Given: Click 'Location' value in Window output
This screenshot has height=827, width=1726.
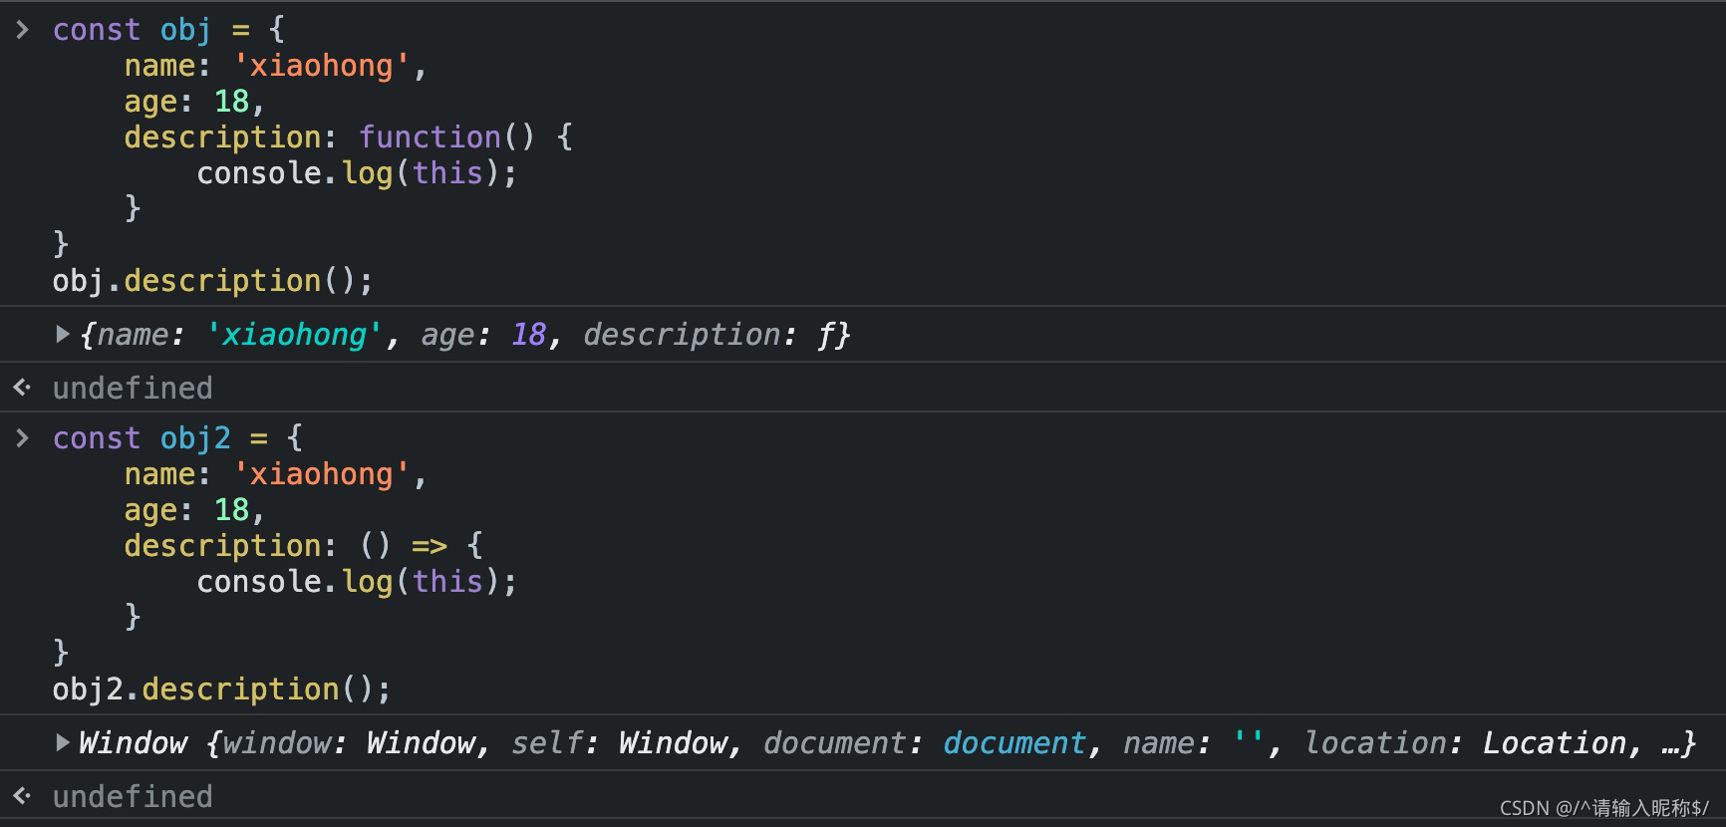Looking at the screenshot, I should [x=1554, y=743].
